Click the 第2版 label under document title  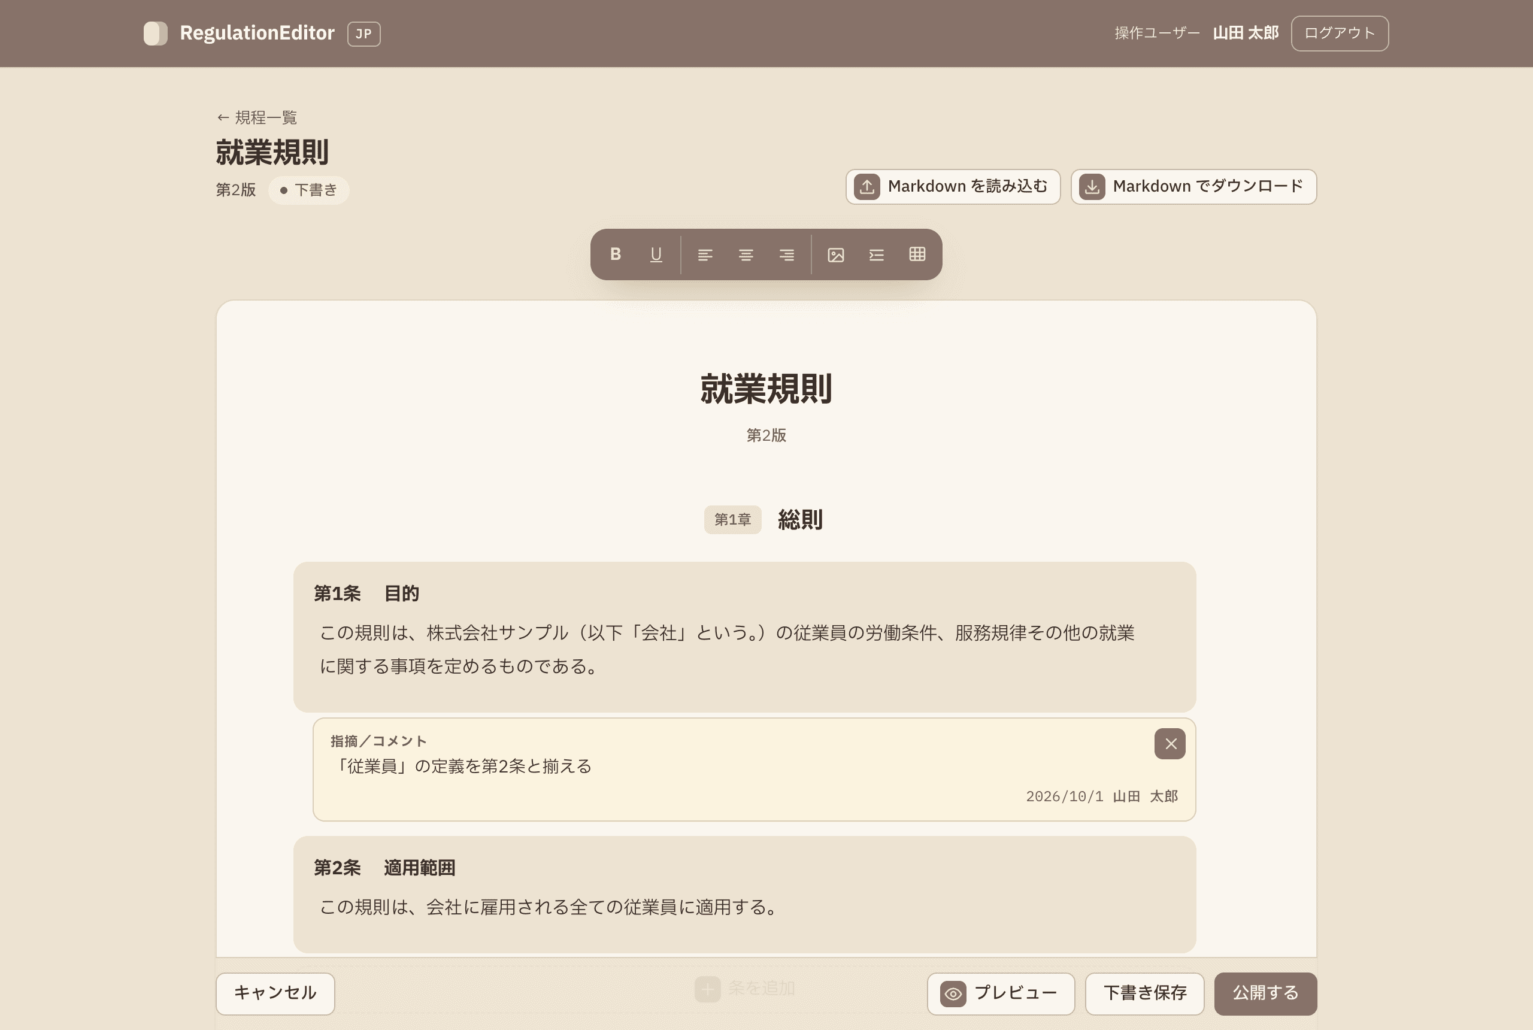[x=766, y=435]
